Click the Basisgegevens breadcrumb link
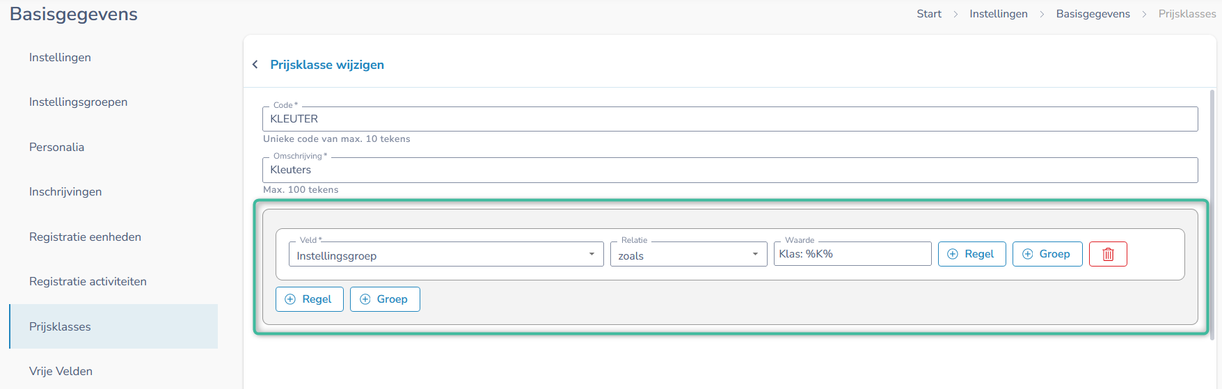Image resolution: width=1222 pixels, height=389 pixels. (1093, 14)
